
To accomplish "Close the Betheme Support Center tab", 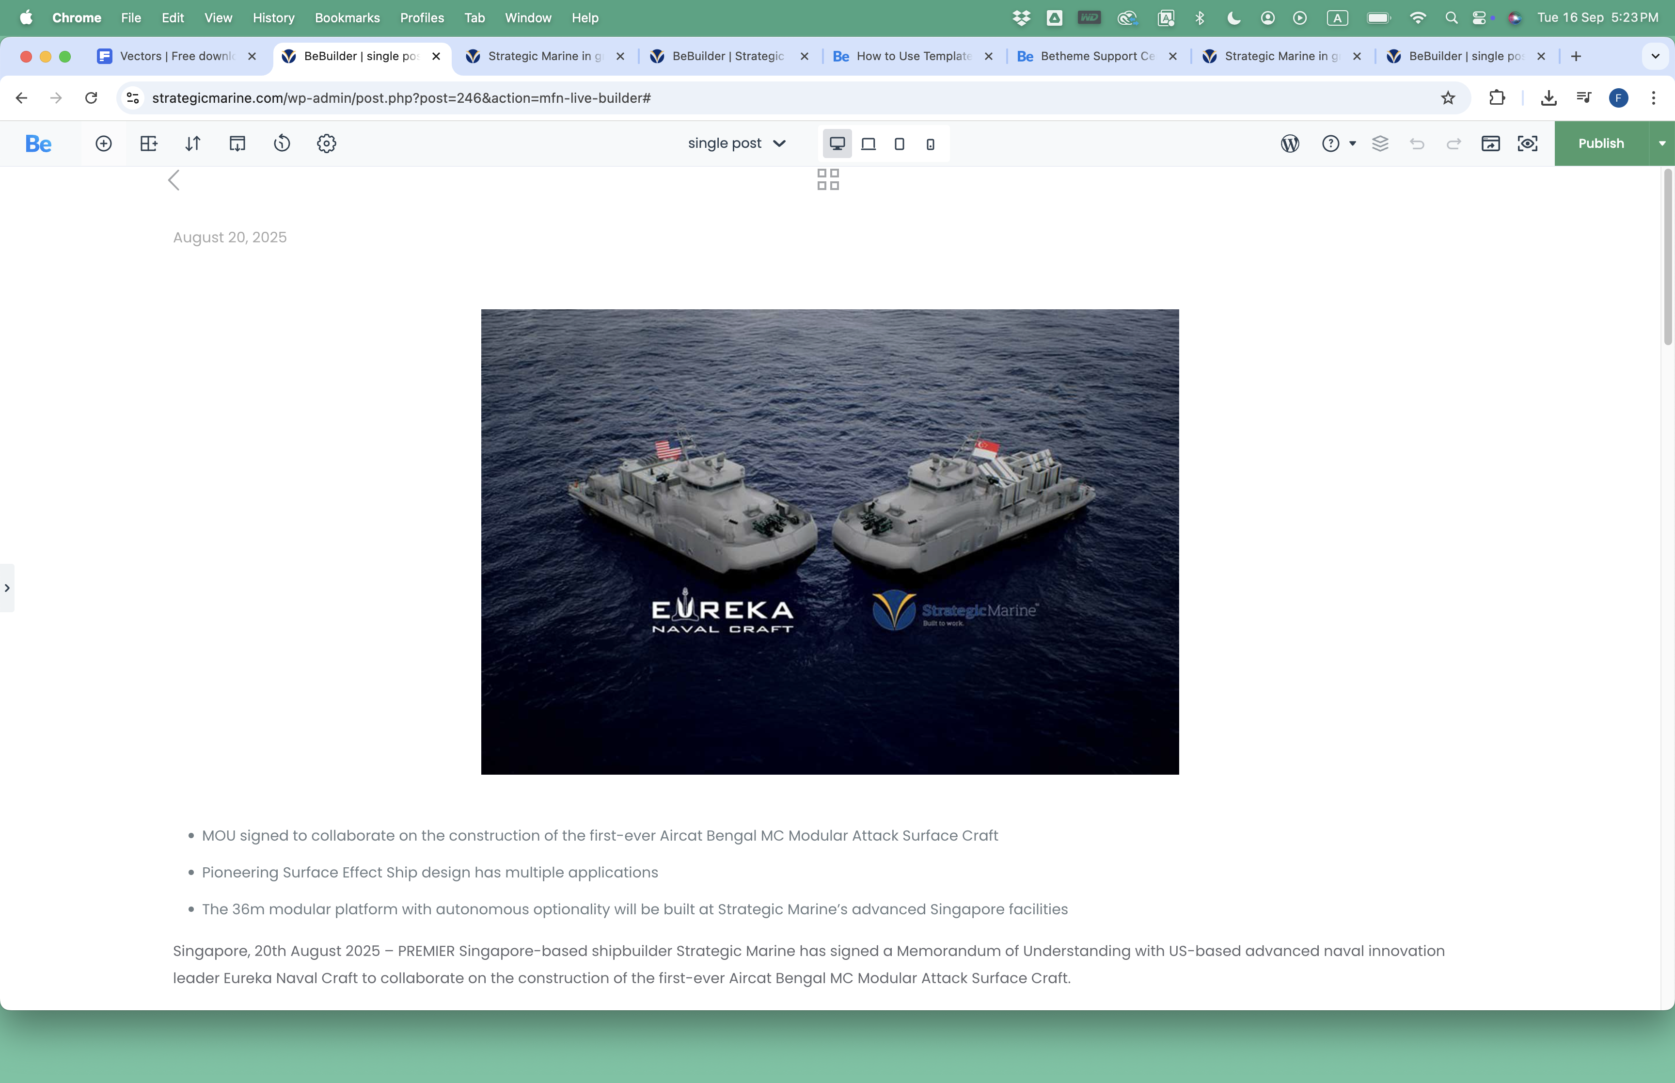I will [1172, 56].
